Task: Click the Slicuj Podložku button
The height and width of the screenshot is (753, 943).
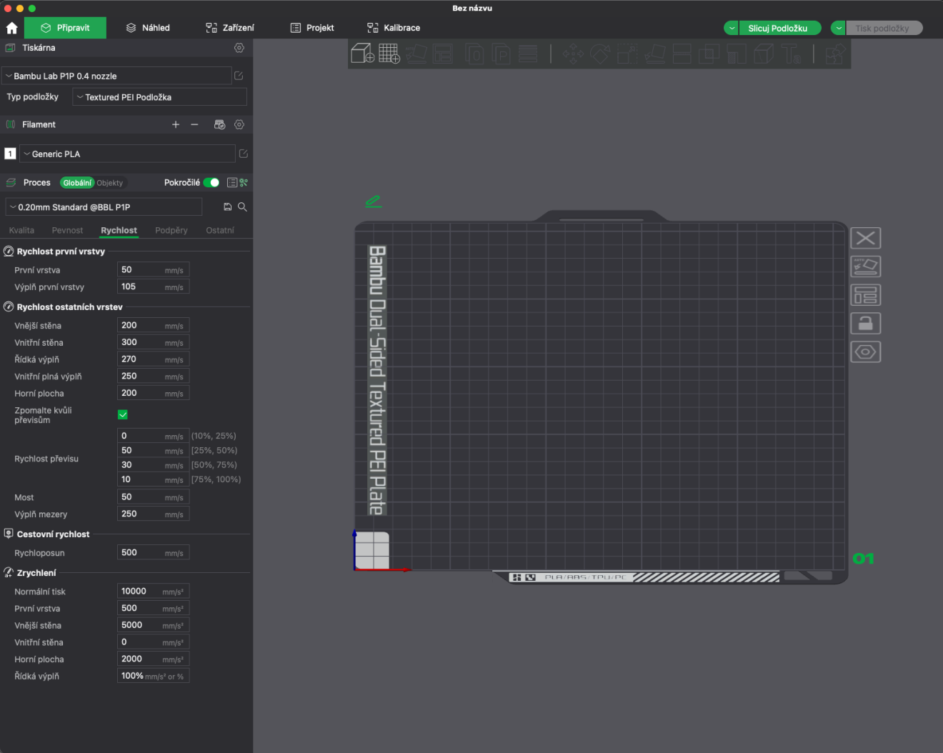Action: click(x=780, y=28)
